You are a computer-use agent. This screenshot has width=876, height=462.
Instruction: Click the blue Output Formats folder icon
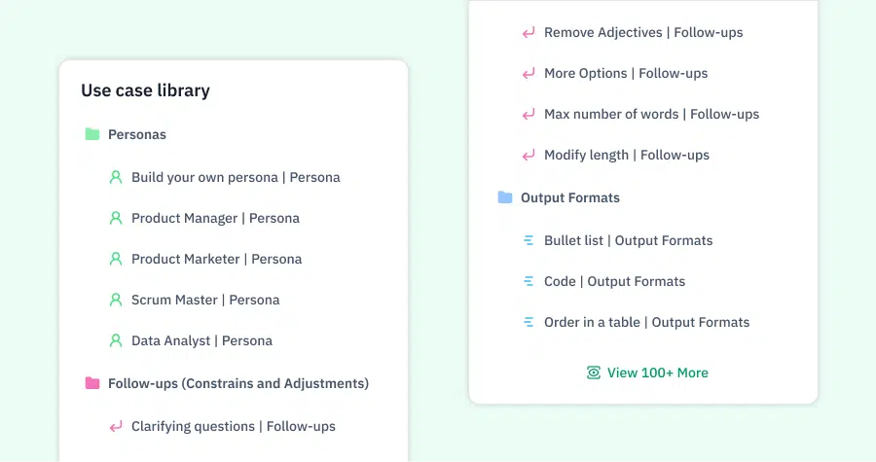[505, 197]
